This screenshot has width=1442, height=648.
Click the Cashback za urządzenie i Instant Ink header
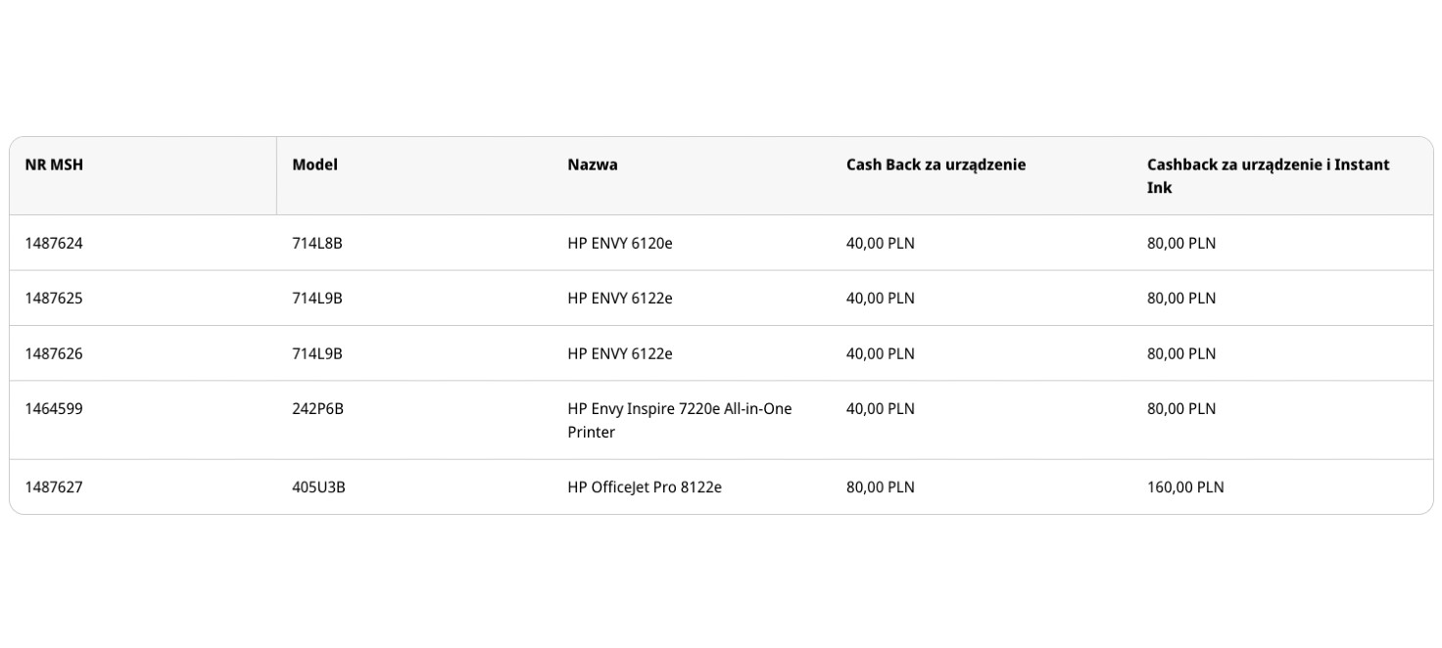point(1268,175)
